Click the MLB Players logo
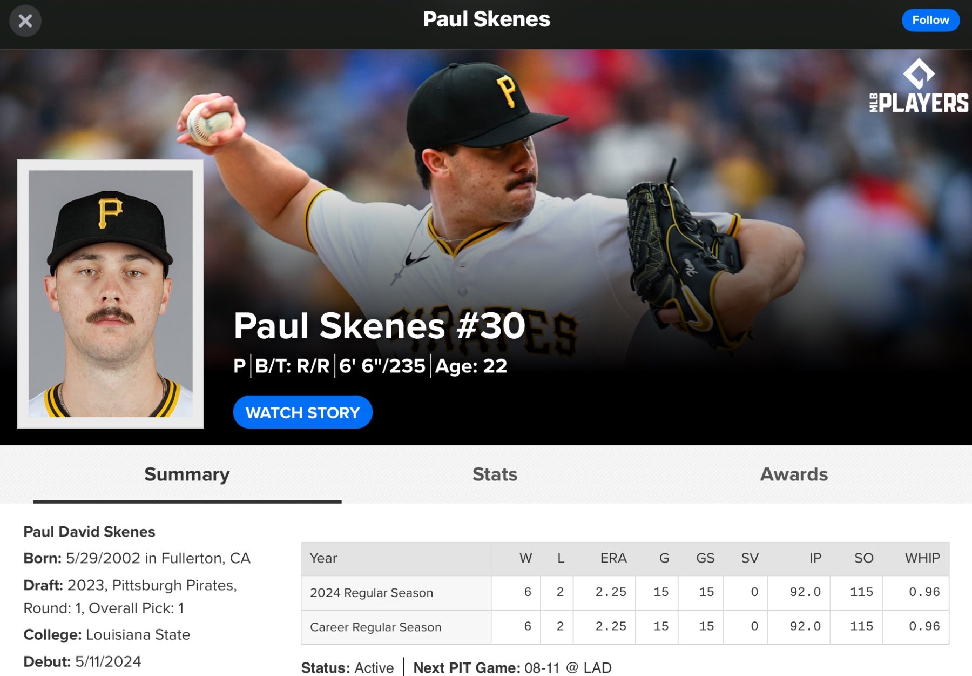972x676 pixels. [x=919, y=88]
